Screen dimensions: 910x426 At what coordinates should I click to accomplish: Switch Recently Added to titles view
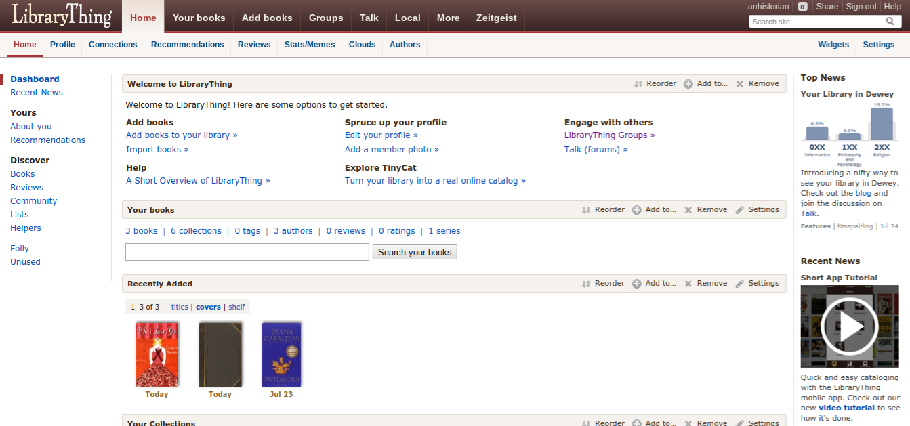[x=180, y=307]
